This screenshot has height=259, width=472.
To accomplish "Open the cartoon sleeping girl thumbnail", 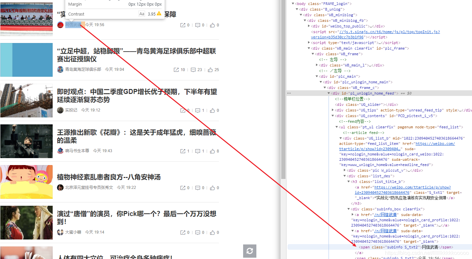I will (26, 182).
